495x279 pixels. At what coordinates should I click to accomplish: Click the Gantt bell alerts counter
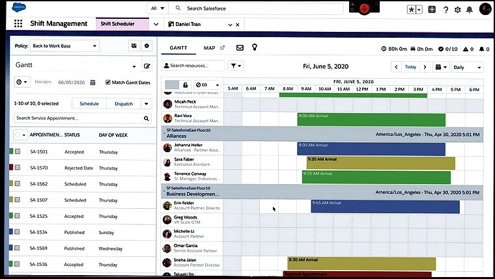coord(485,49)
